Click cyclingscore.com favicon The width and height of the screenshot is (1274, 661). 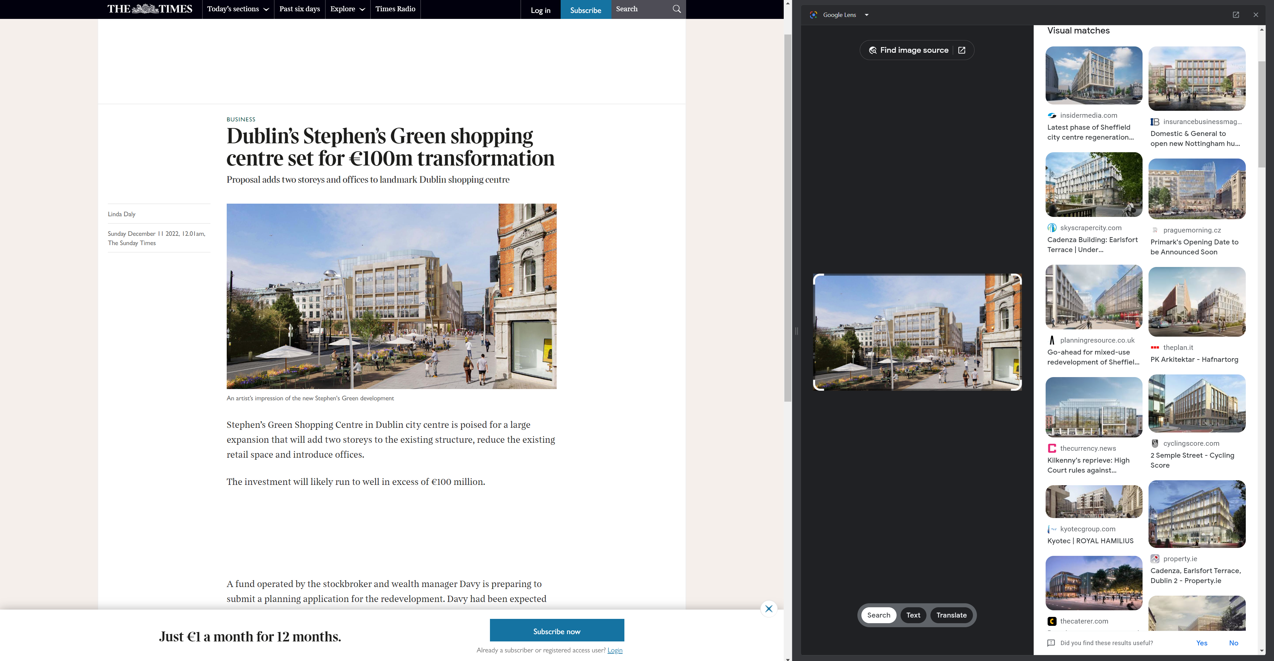[1155, 444]
